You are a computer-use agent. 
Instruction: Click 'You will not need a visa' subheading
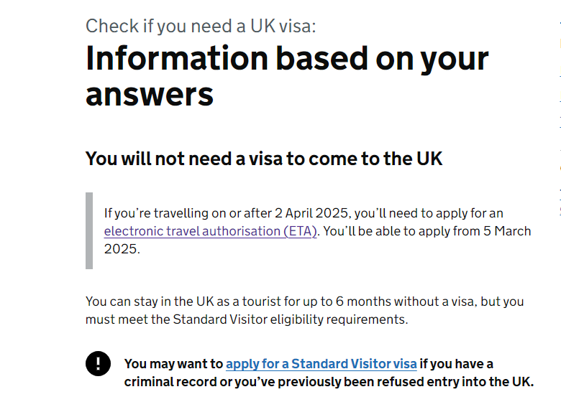(x=264, y=159)
